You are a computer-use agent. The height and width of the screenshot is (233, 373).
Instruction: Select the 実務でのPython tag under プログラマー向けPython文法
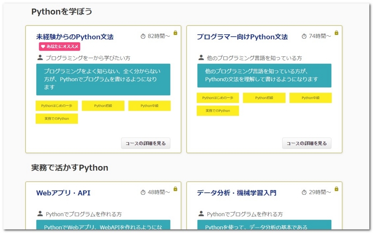coord(218,111)
